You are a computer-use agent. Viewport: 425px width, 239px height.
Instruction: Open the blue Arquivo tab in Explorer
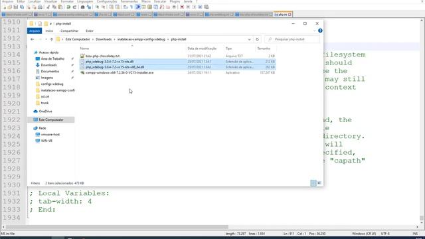tap(35, 31)
